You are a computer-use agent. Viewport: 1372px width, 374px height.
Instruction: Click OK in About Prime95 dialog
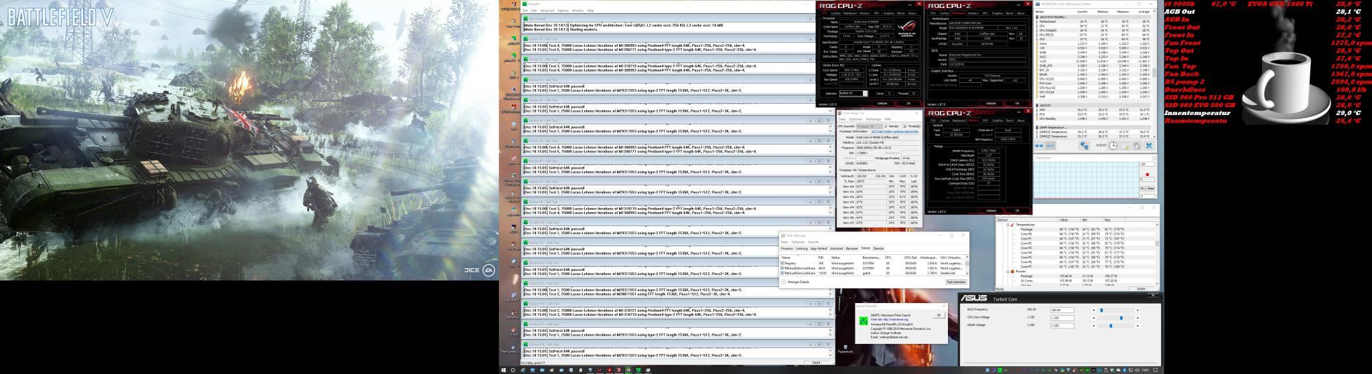click(939, 315)
